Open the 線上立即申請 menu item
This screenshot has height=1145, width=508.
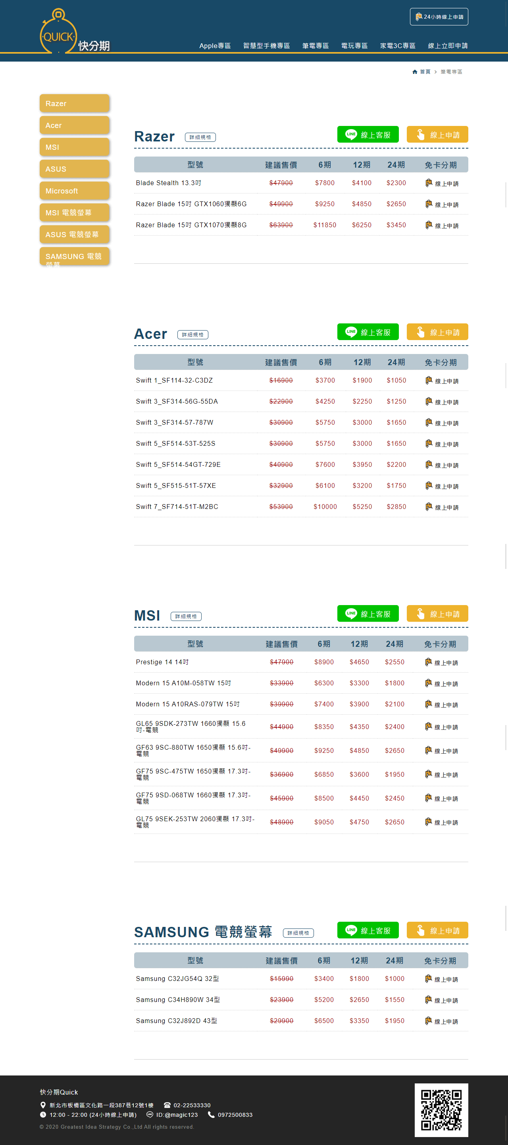[x=448, y=46]
